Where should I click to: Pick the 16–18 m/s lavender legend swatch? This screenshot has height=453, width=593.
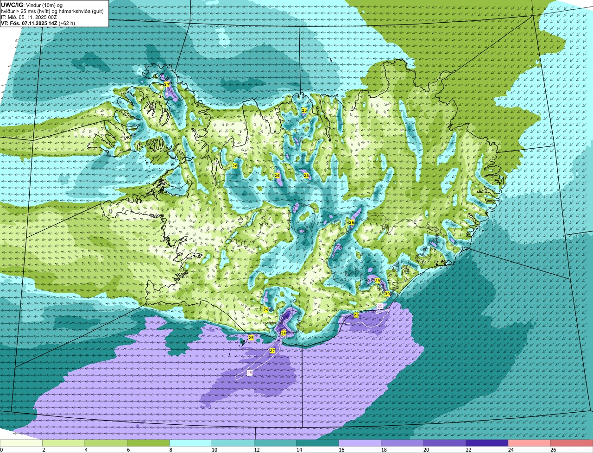click(x=360, y=443)
